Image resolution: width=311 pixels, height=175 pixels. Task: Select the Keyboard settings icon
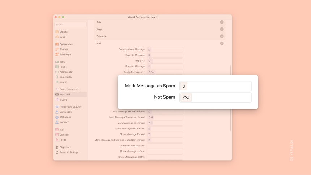tap(57, 94)
